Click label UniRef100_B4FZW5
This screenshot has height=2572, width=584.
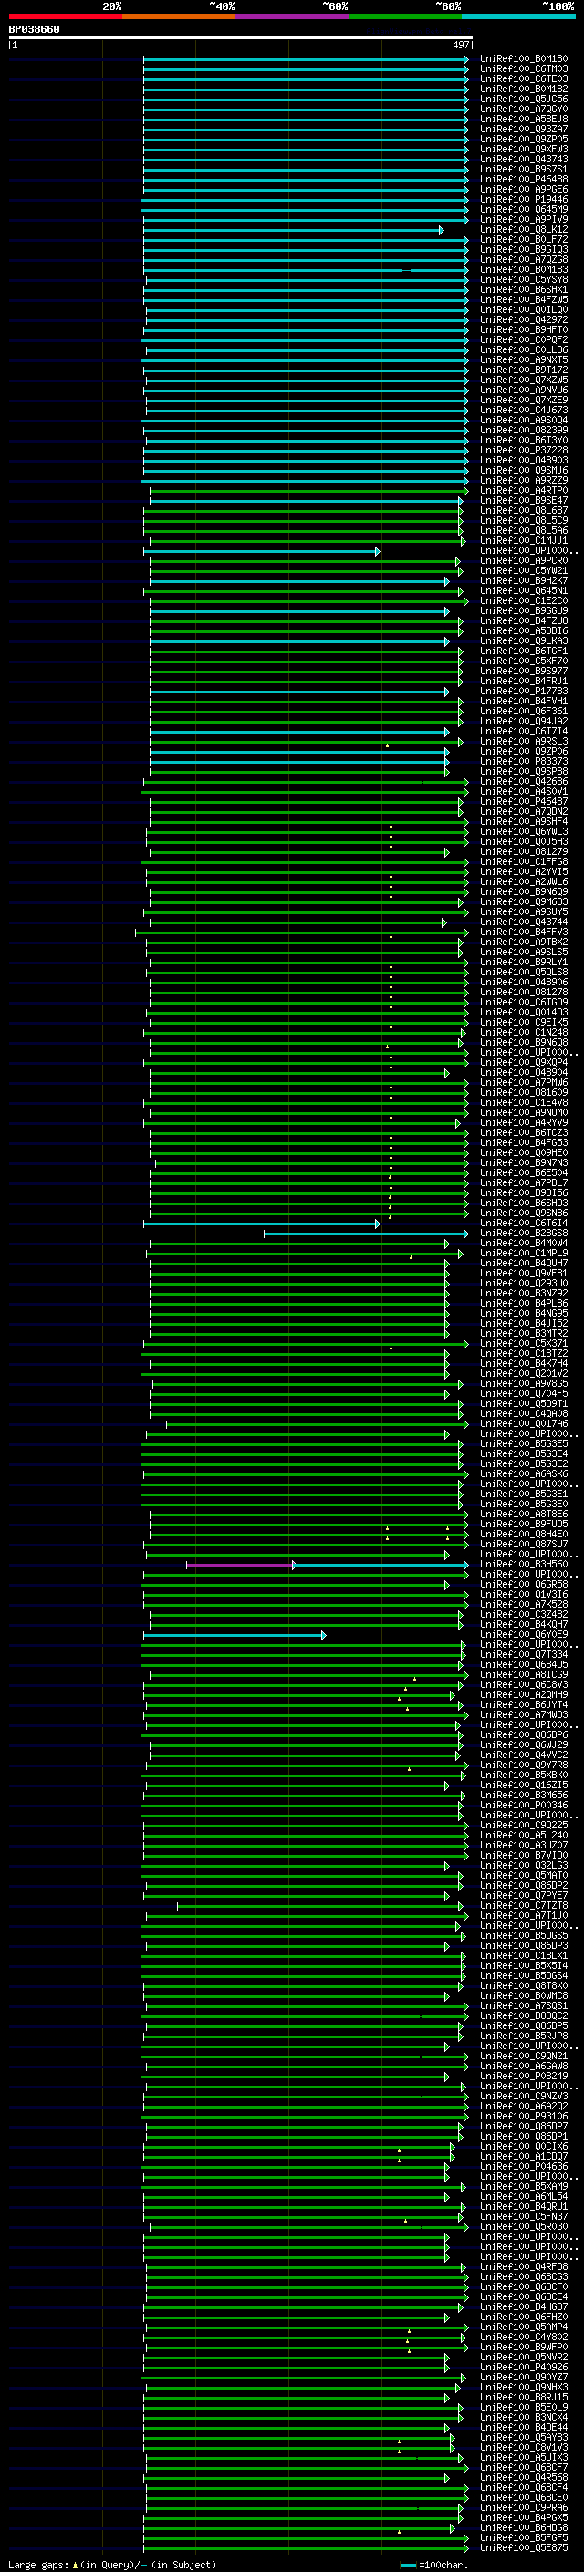[523, 299]
